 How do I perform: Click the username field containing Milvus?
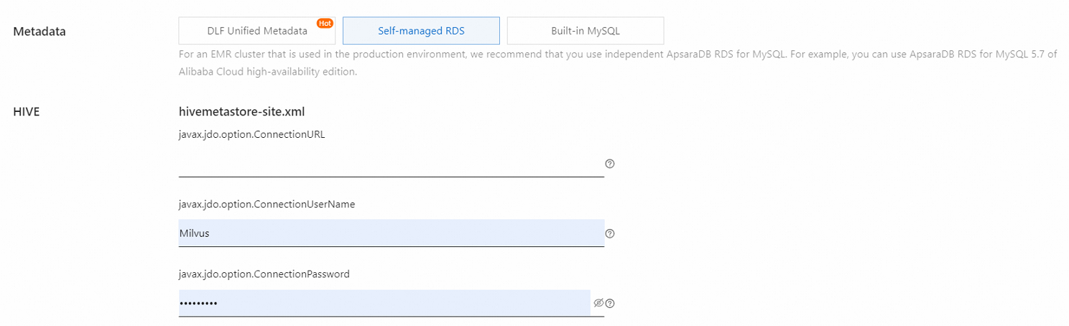click(391, 233)
